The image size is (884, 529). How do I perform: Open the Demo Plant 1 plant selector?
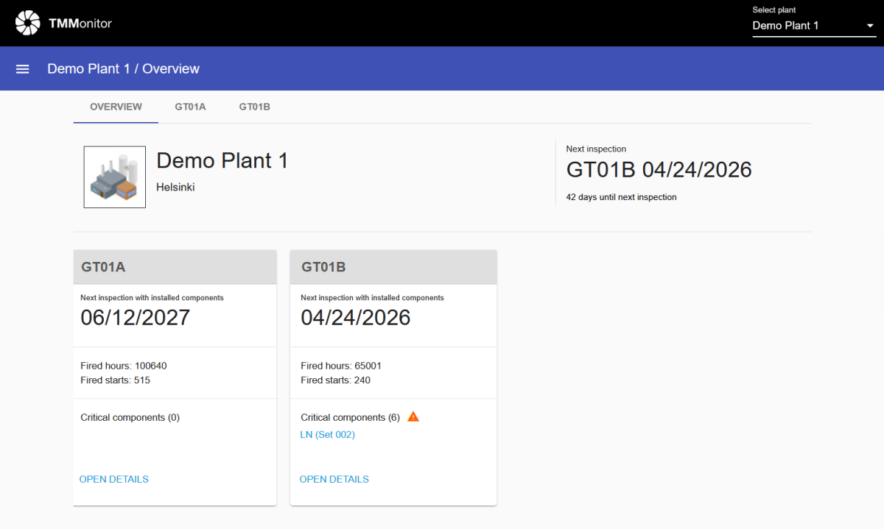pos(803,26)
